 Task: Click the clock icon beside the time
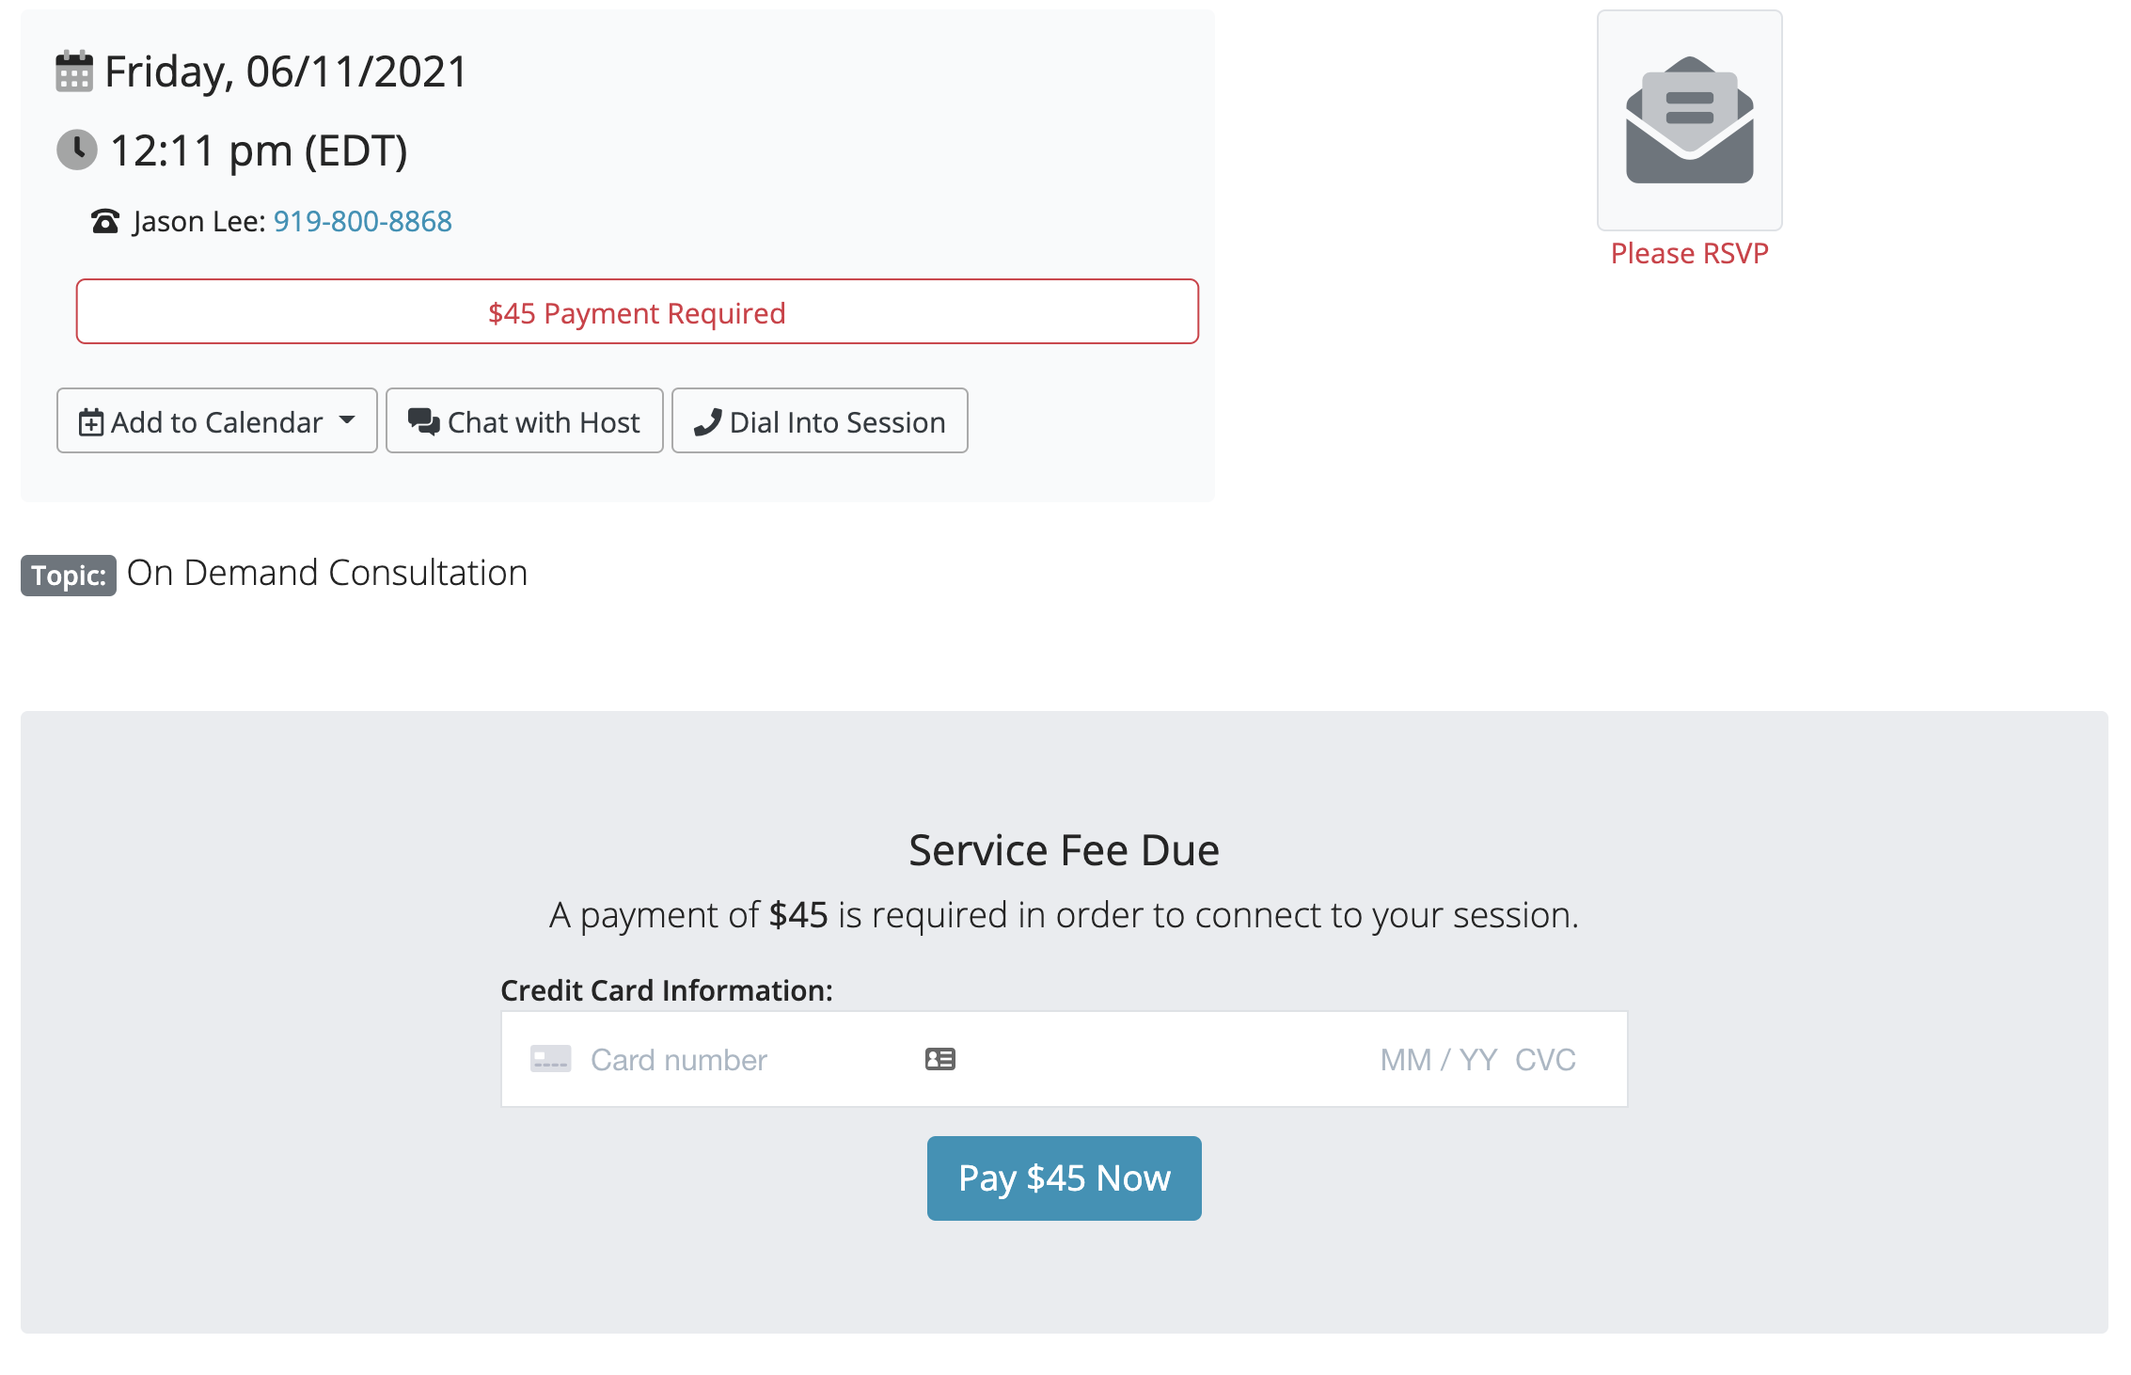click(77, 150)
